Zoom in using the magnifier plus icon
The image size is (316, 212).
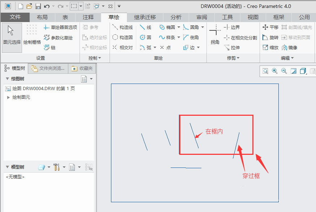(x=274, y=71)
